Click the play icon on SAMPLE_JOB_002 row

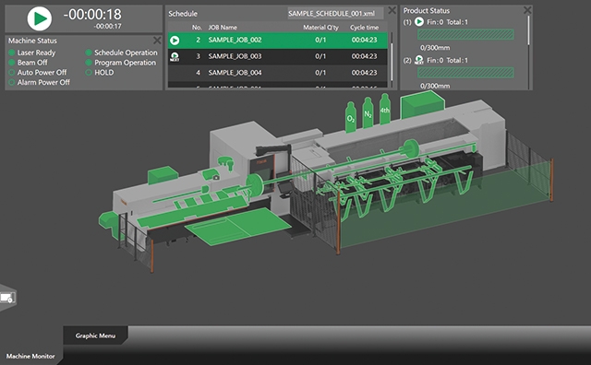175,41
